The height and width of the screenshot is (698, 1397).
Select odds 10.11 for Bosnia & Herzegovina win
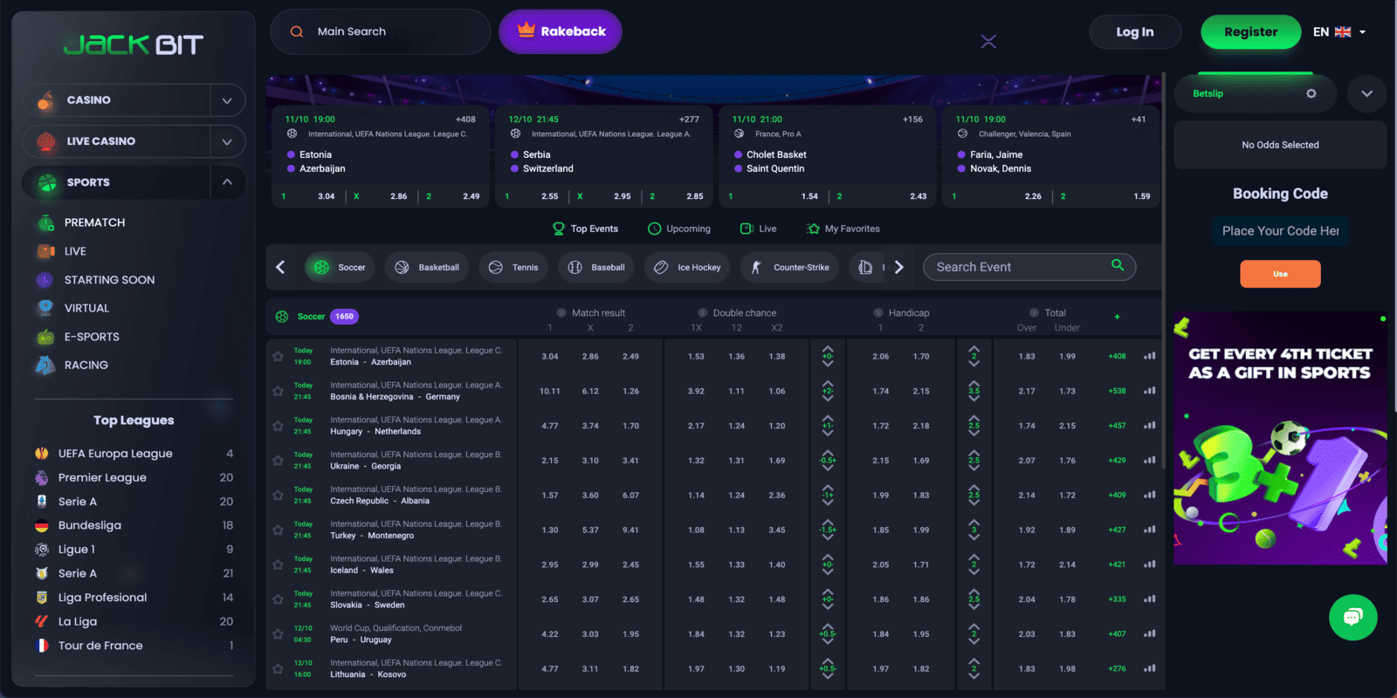point(550,391)
